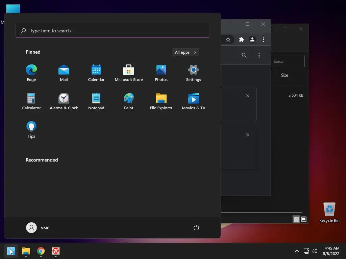Open Alarms & Clock
This screenshot has width=346, height=259.
[64, 102]
